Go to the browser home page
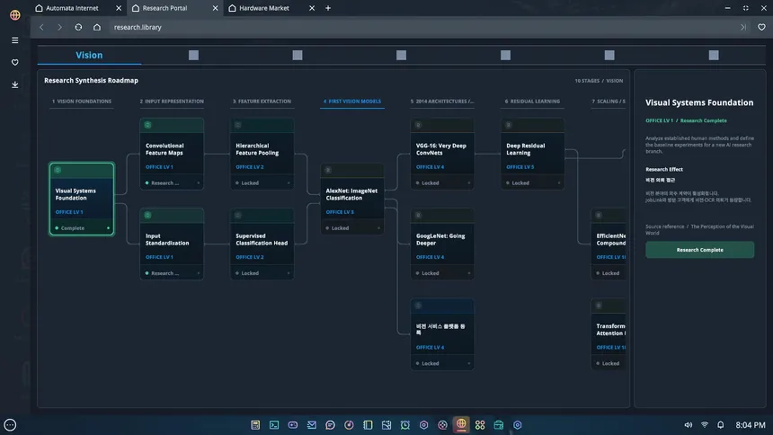This screenshot has width=773, height=435. click(97, 27)
